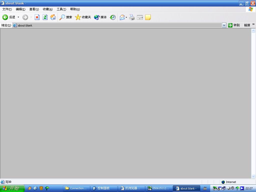The width and height of the screenshot is (256, 192).
Task: Stop loading with the red X icon
Action: [37, 17]
